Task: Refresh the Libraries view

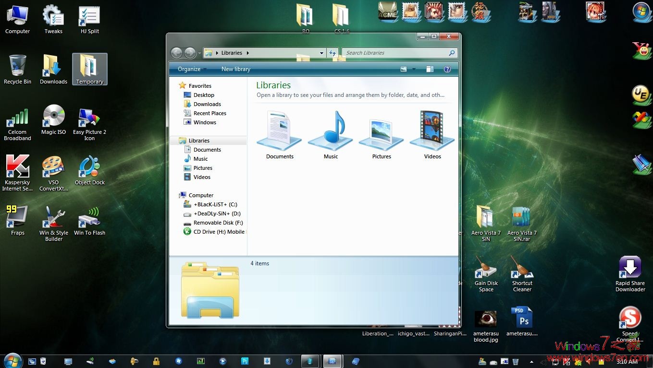Action: pyautogui.click(x=333, y=53)
